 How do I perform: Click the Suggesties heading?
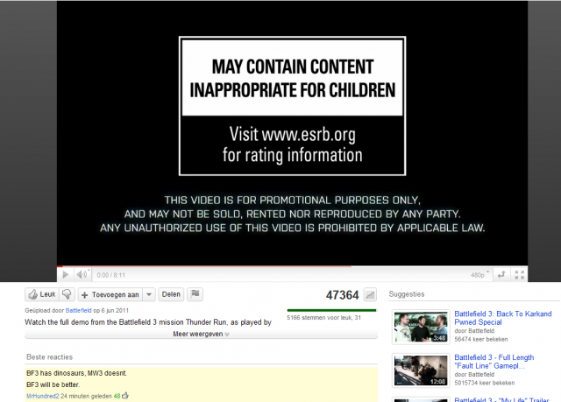coord(407,294)
